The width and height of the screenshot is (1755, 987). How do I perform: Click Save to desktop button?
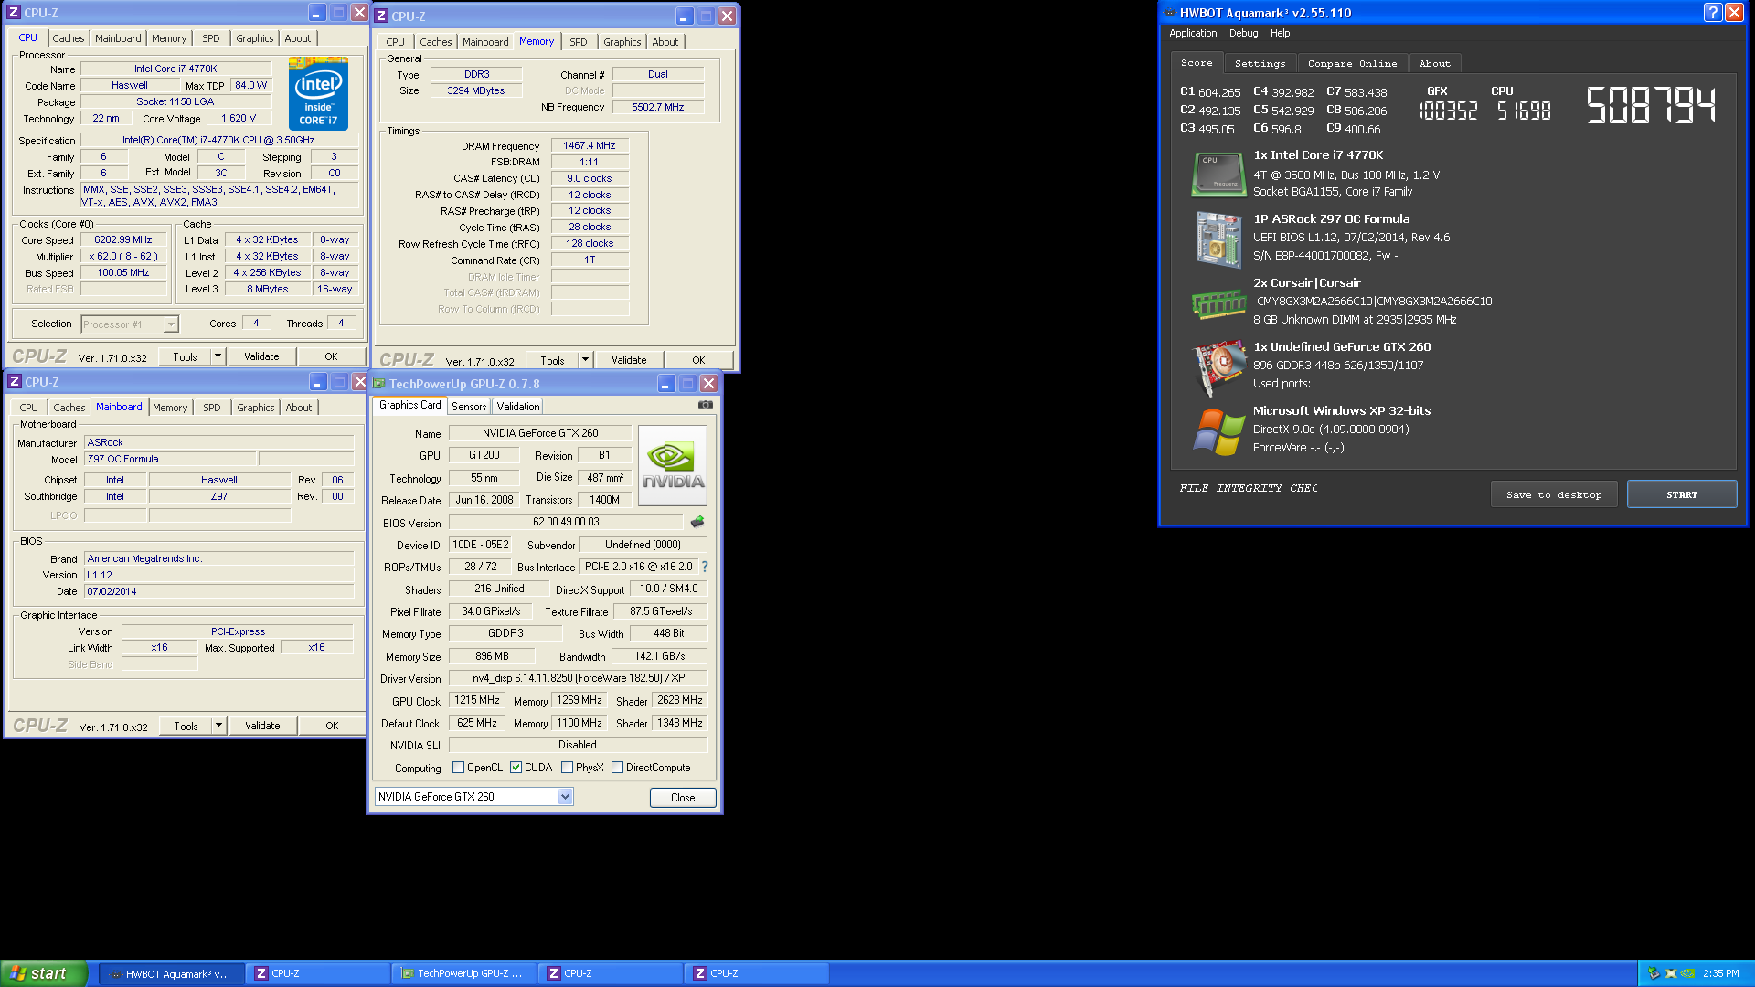[1554, 494]
